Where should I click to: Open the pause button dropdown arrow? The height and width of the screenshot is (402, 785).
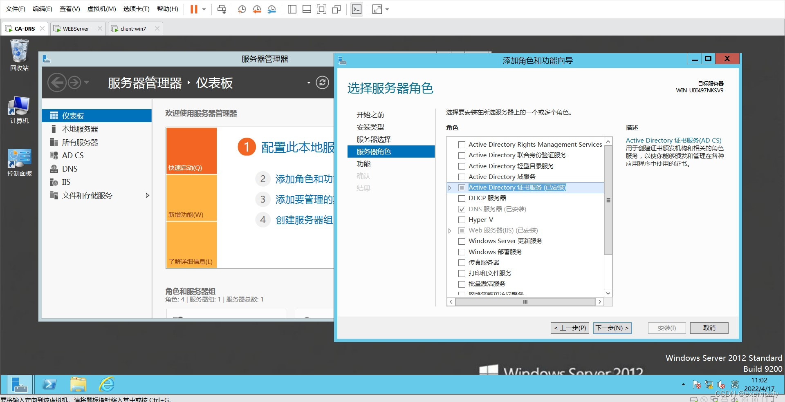[x=204, y=9]
